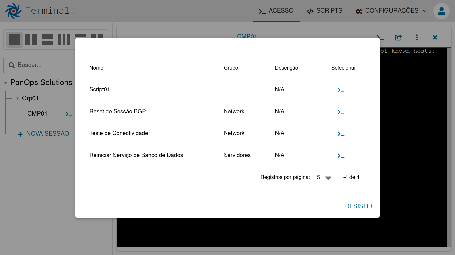Select the Teste de Conectividade script icon
455x255 pixels.
[341, 134]
